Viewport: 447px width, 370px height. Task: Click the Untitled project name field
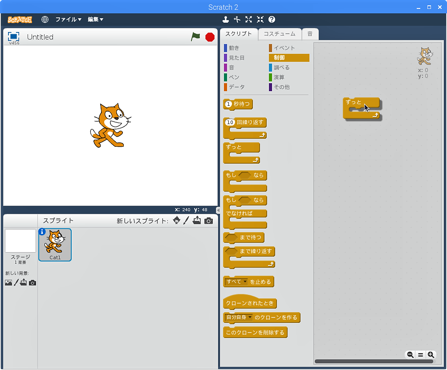pyautogui.click(x=40, y=37)
